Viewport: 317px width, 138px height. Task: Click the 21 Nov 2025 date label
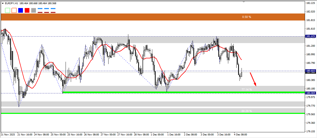click(8, 135)
